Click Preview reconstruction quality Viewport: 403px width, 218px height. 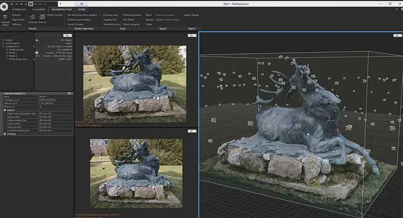[x=16, y=15]
